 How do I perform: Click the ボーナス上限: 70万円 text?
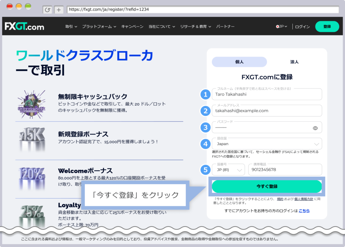[x=78, y=224]
